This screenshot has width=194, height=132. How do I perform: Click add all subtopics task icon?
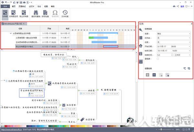coord(161,75)
